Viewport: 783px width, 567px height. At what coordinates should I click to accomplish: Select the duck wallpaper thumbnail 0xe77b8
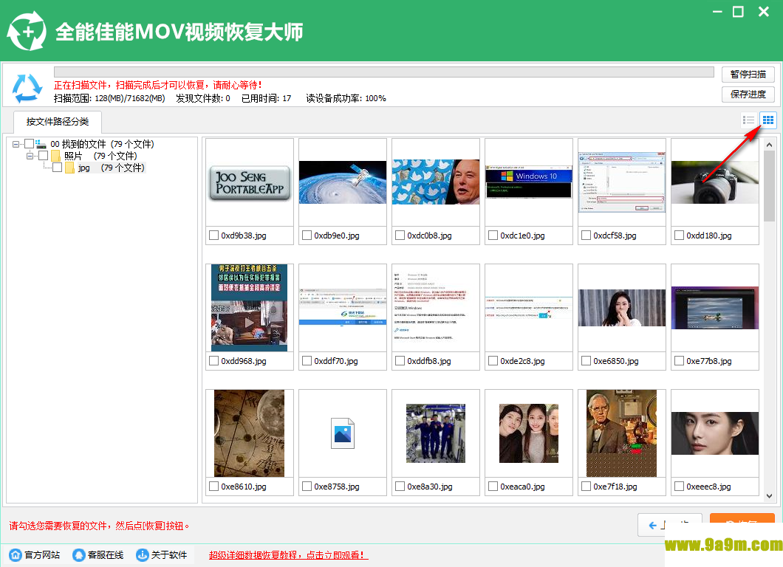715,307
